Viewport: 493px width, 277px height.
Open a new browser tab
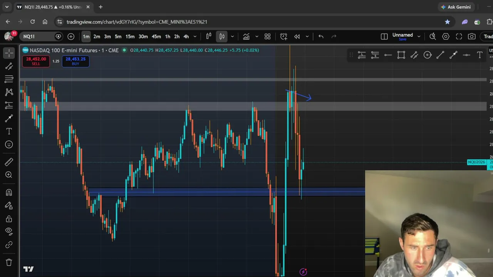pyautogui.click(x=101, y=7)
